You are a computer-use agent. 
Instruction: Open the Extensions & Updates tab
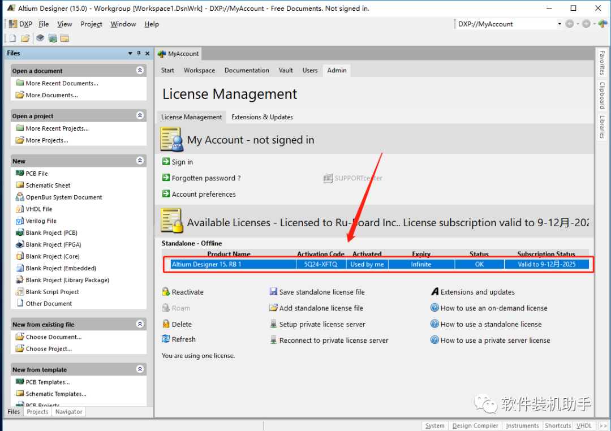262,117
